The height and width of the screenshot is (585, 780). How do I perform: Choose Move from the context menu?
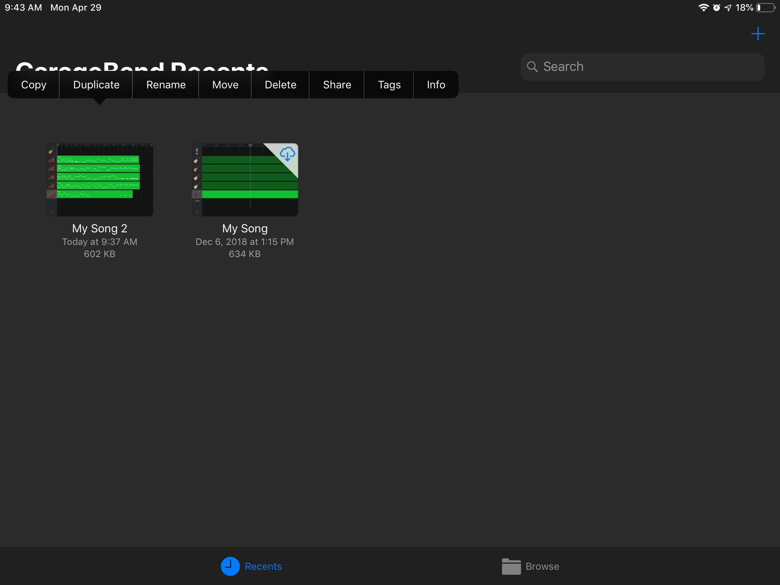(225, 85)
